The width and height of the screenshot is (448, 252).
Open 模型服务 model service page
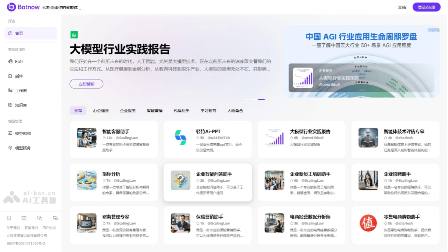(22, 148)
